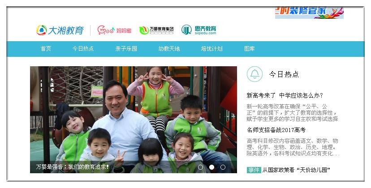Select the third carousel dot indicator

pos(223,167)
